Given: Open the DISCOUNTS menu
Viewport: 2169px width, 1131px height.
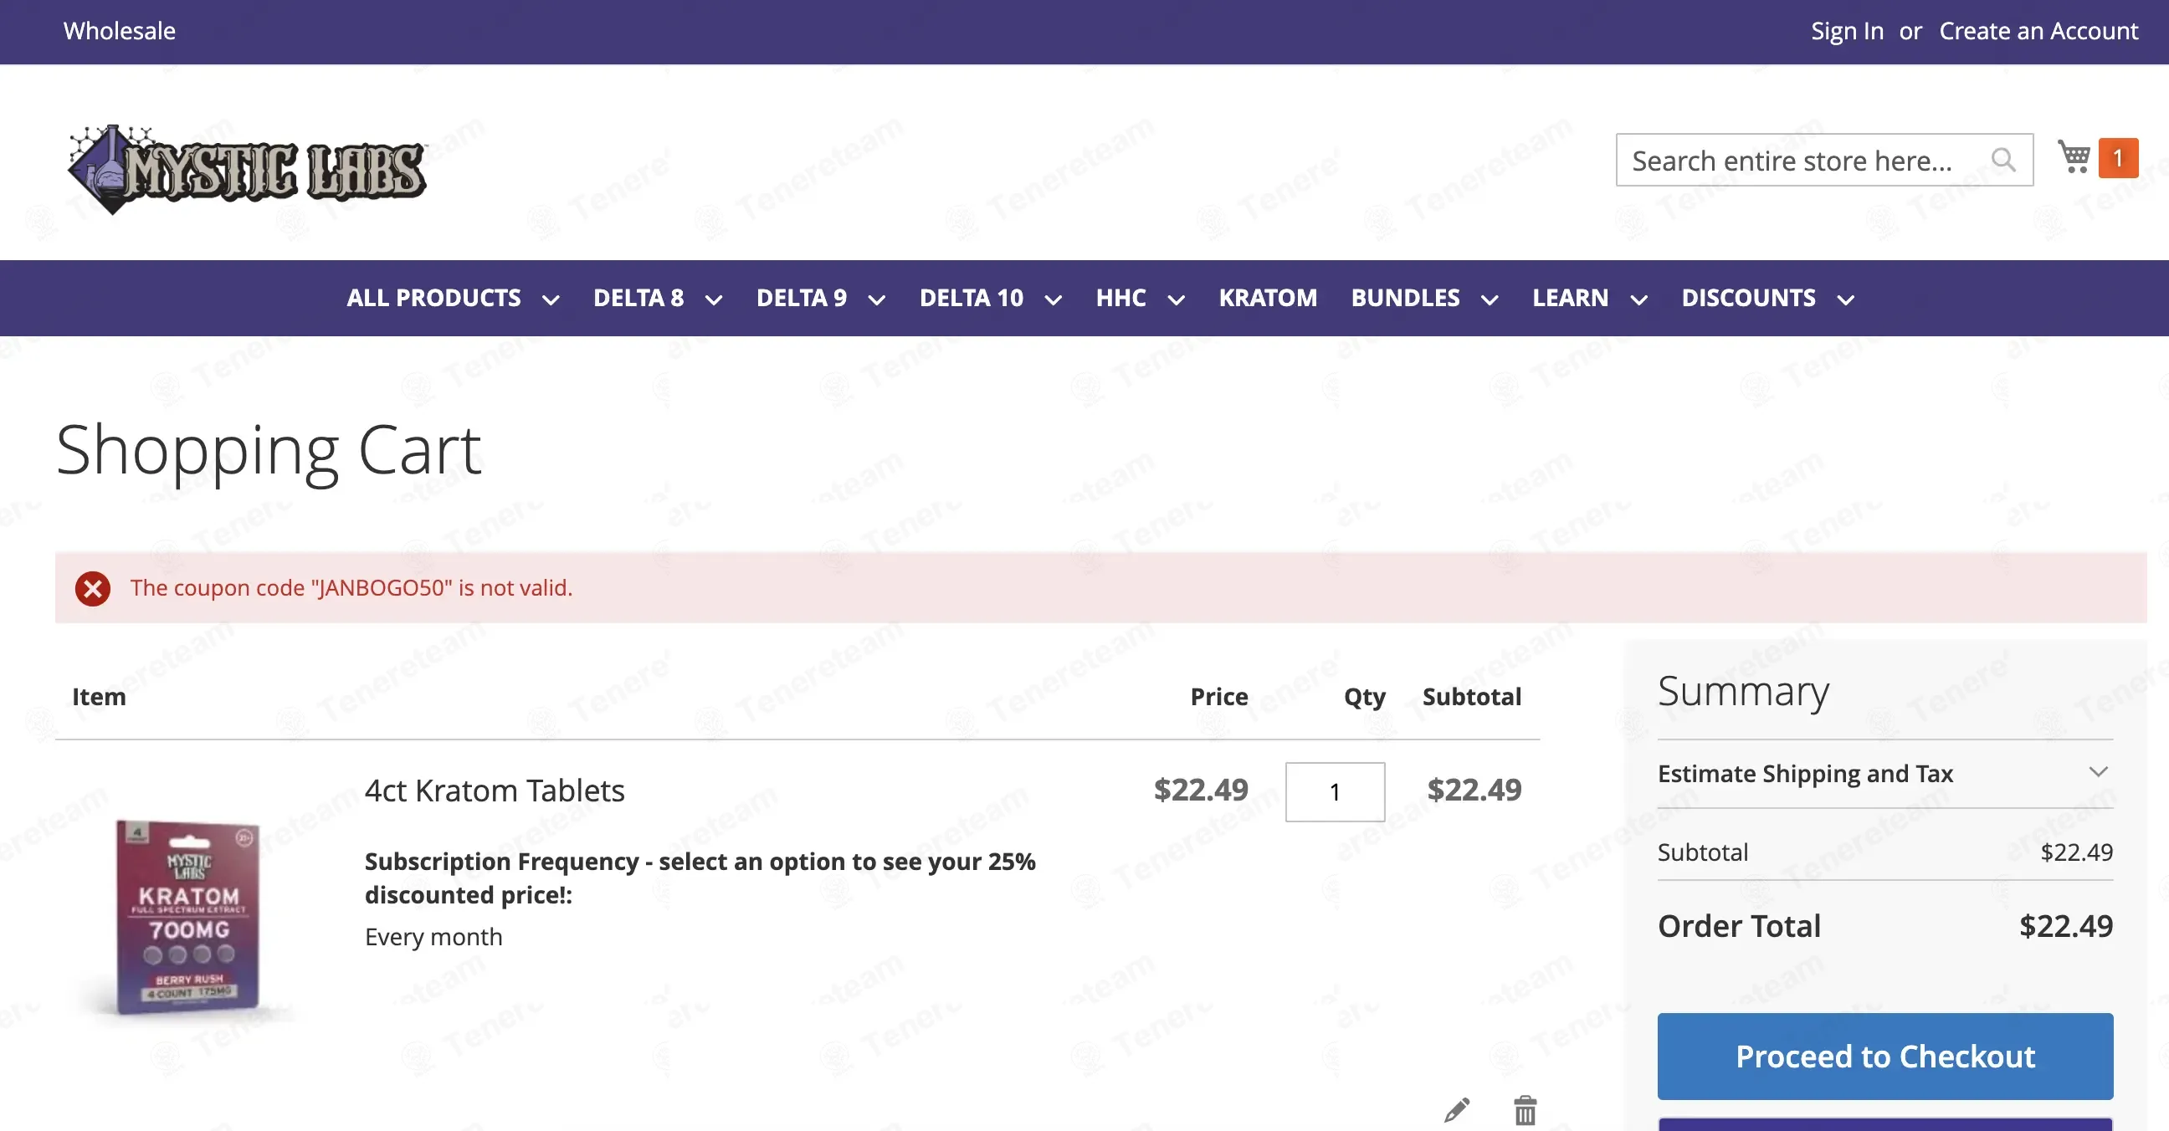Looking at the screenshot, I should 1748,298.
